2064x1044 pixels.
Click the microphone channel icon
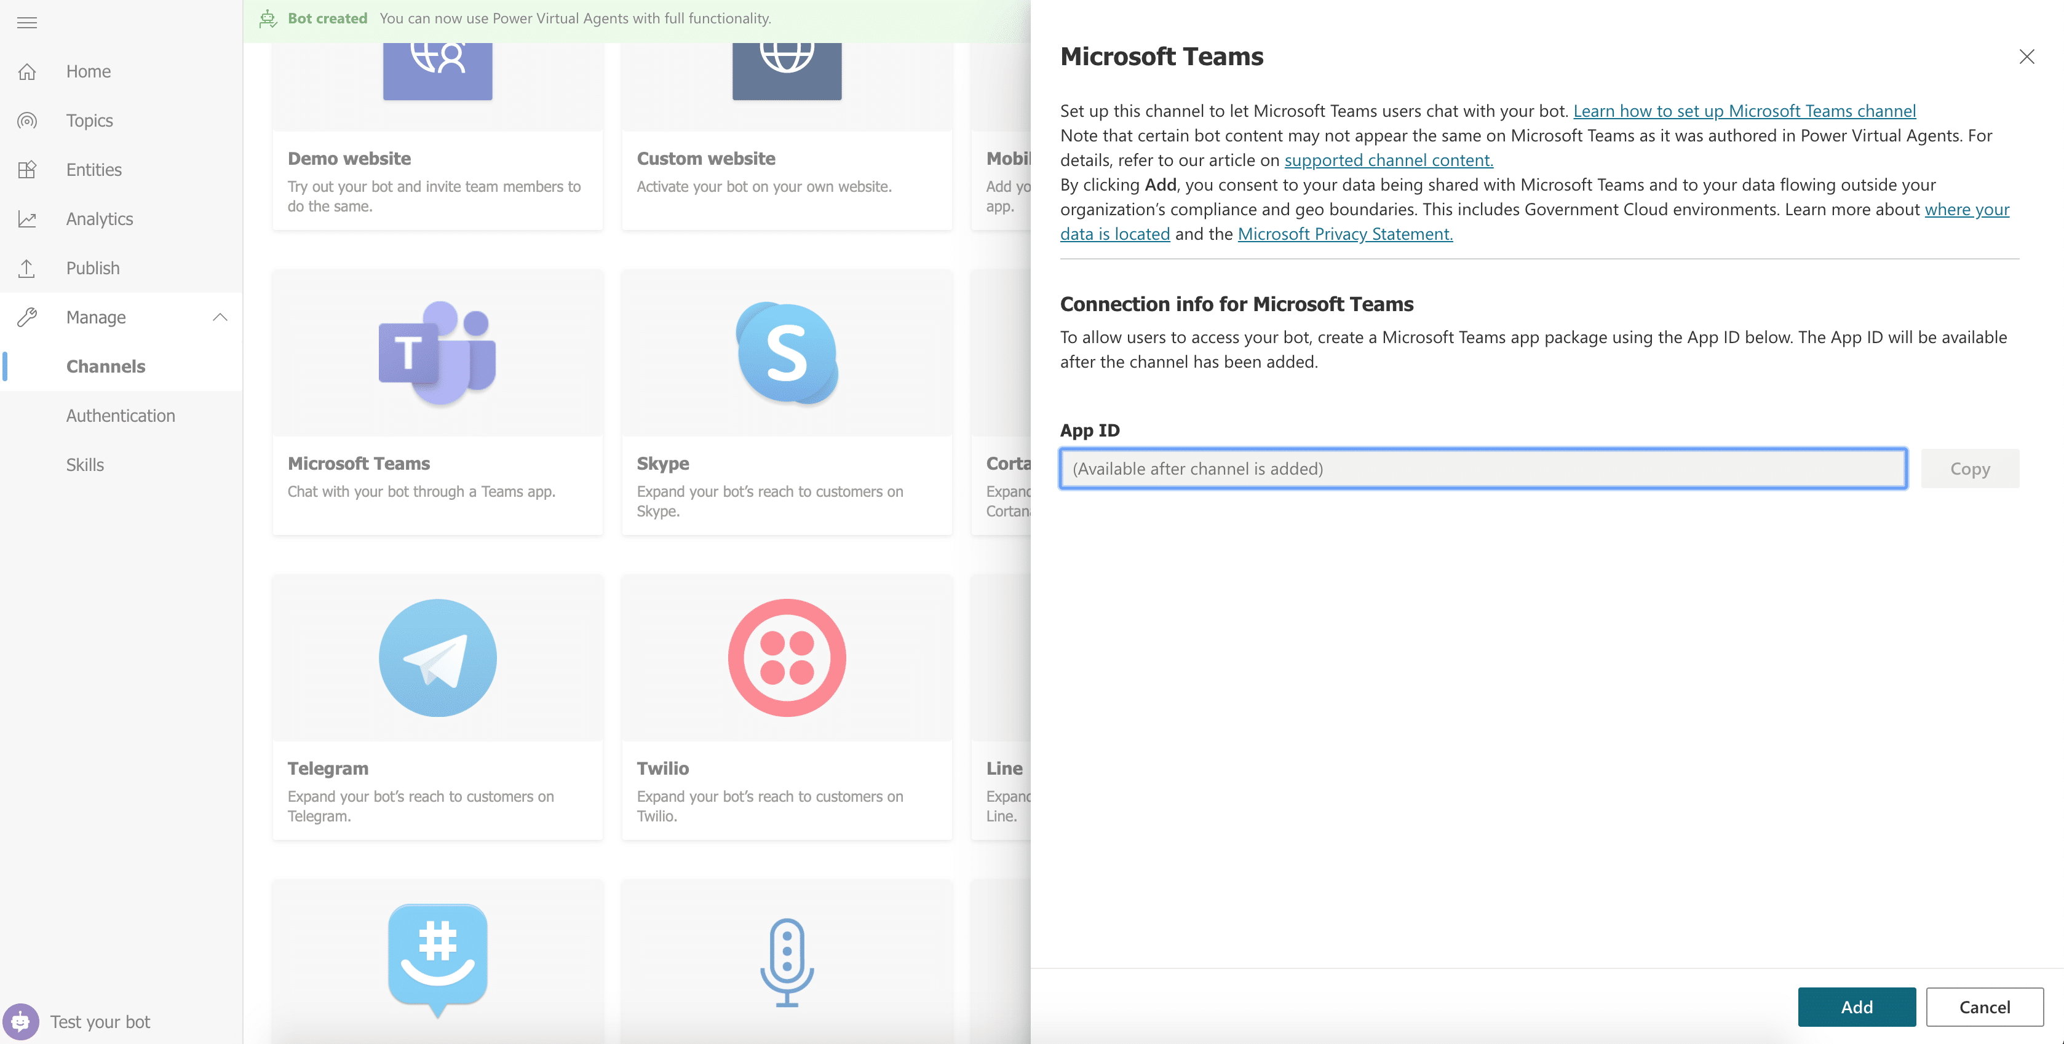(787, 962)
